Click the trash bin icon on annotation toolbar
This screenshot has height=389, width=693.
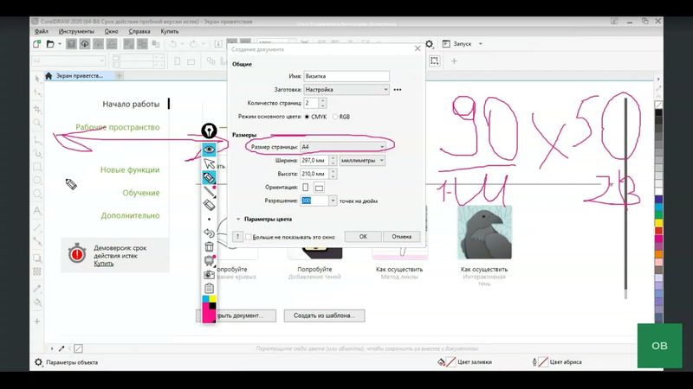[209, 246]
